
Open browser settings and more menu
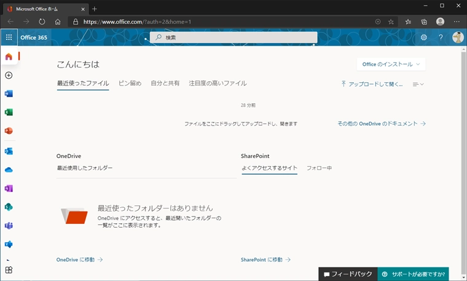[x=457, y=22]
